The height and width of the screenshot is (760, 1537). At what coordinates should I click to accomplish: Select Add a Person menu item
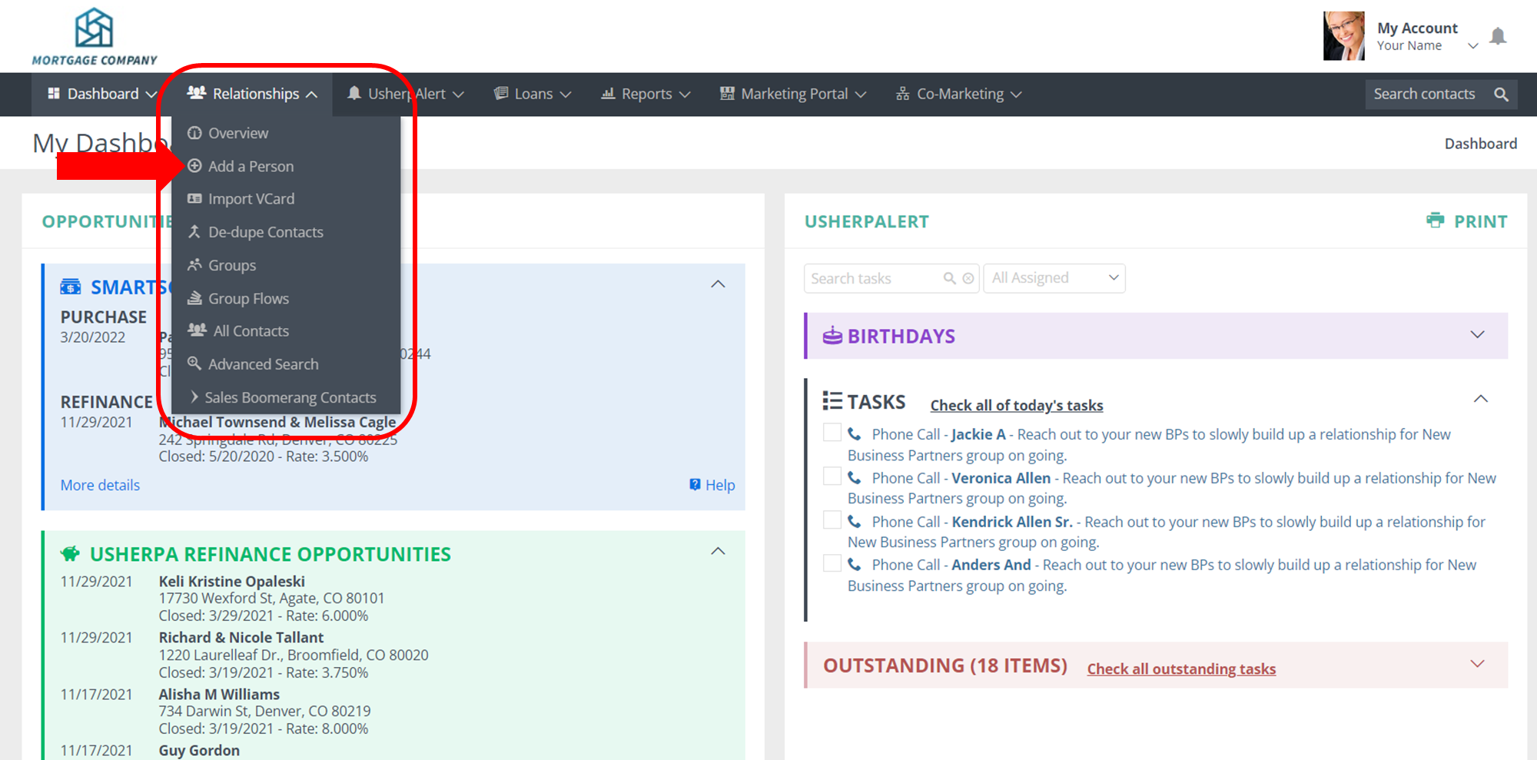click(251, 166)
